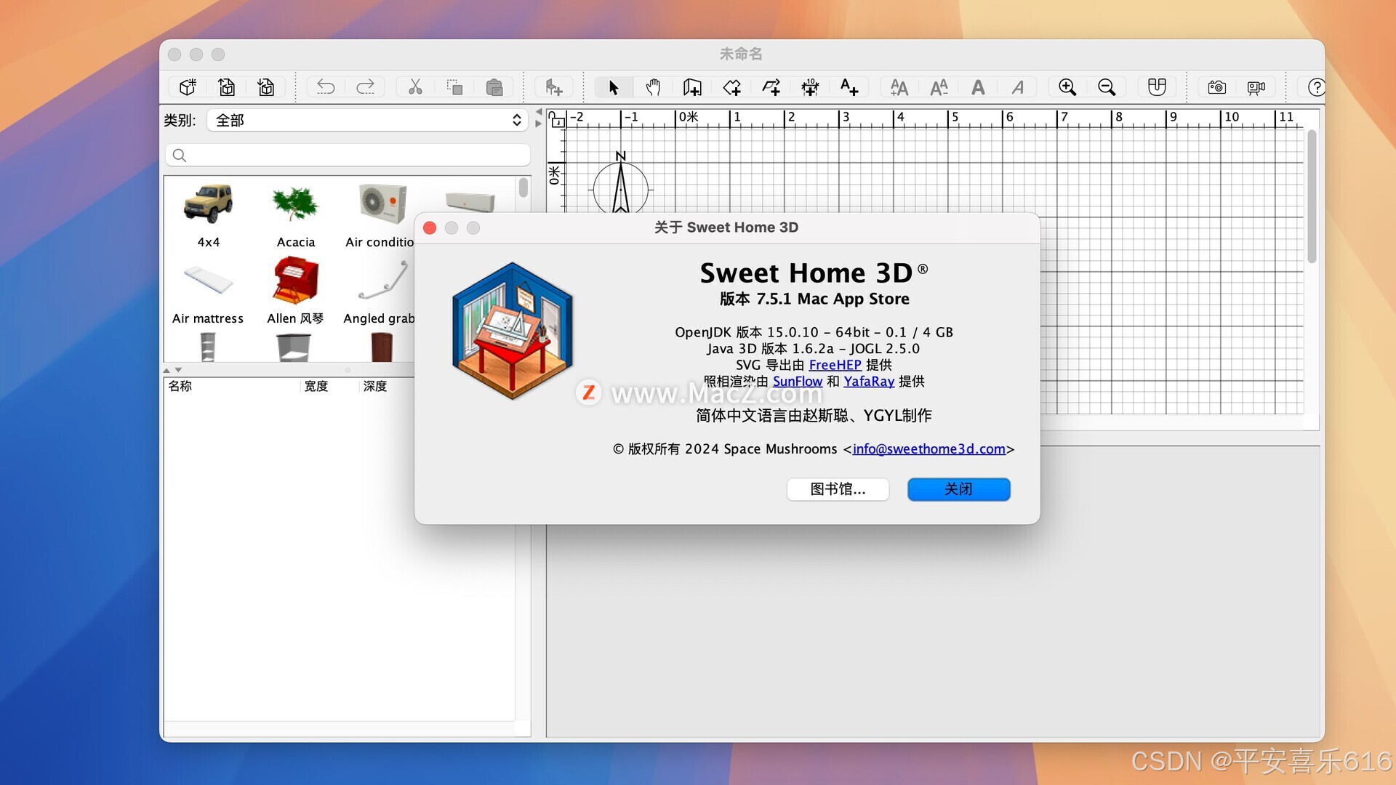Zoom out of the plan
This screenshot has height=785, width=1396.
(1107, 87)
